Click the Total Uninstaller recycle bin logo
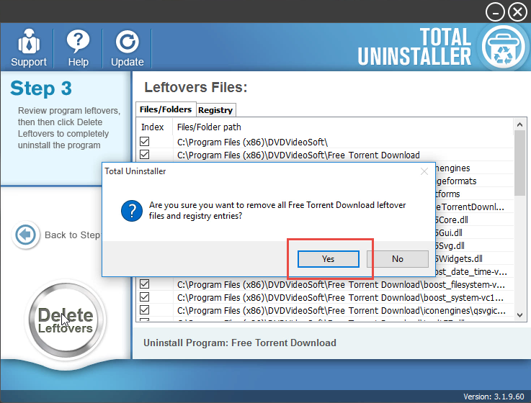Screen dimensions: 531x403 pos(504,47)
